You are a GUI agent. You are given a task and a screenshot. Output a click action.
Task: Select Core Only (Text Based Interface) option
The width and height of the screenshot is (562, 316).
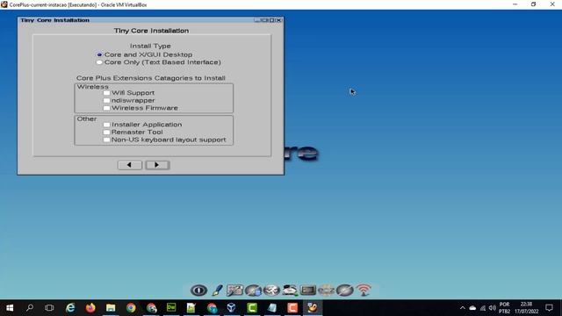click(x=158, y=62)
